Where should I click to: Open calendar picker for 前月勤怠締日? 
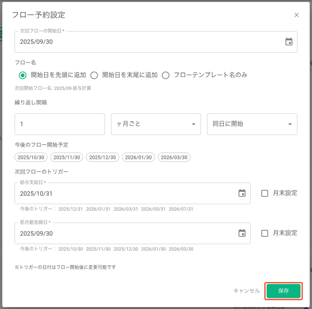click(x=242, y=233)
